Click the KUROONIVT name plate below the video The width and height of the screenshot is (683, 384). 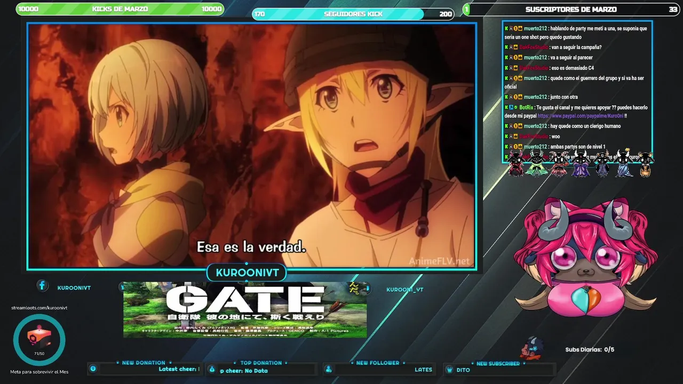click(x=247, y=273)
